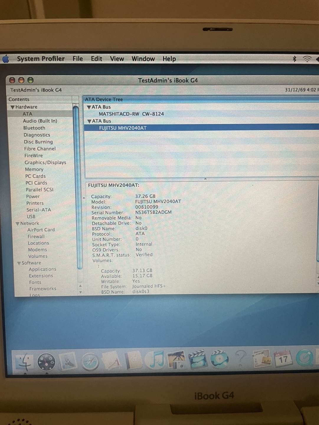
Task: Select Graphics/Displays in the sidebar
Action: pos(45,163)
